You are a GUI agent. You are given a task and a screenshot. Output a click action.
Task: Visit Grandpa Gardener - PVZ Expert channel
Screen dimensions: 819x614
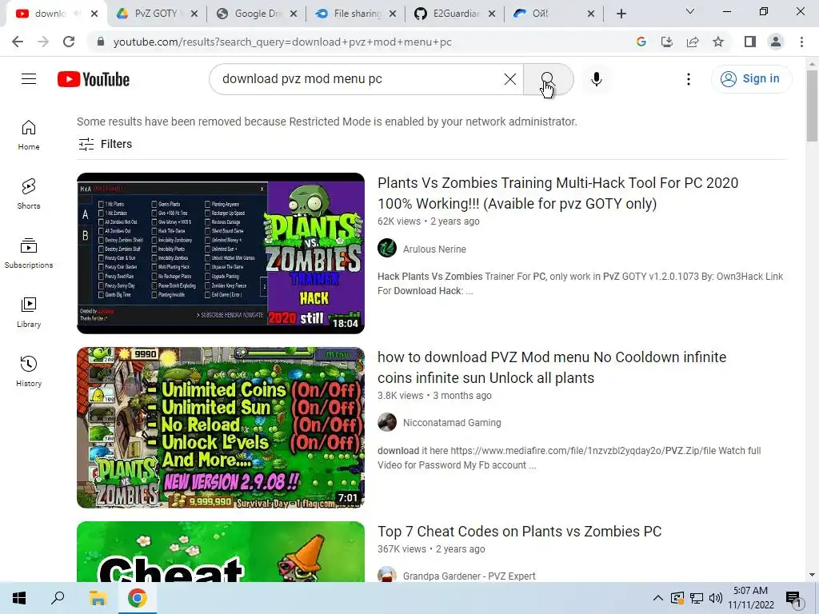(x=469, y=576)
